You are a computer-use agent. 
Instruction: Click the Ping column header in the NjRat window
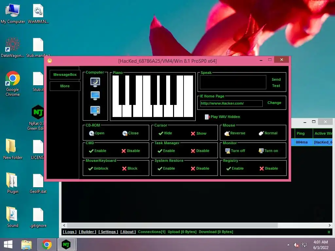click(x=304, y=133)
